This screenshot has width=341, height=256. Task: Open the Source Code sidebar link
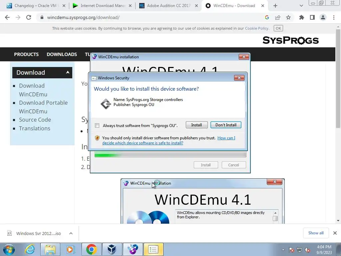[x=35, y=120]
